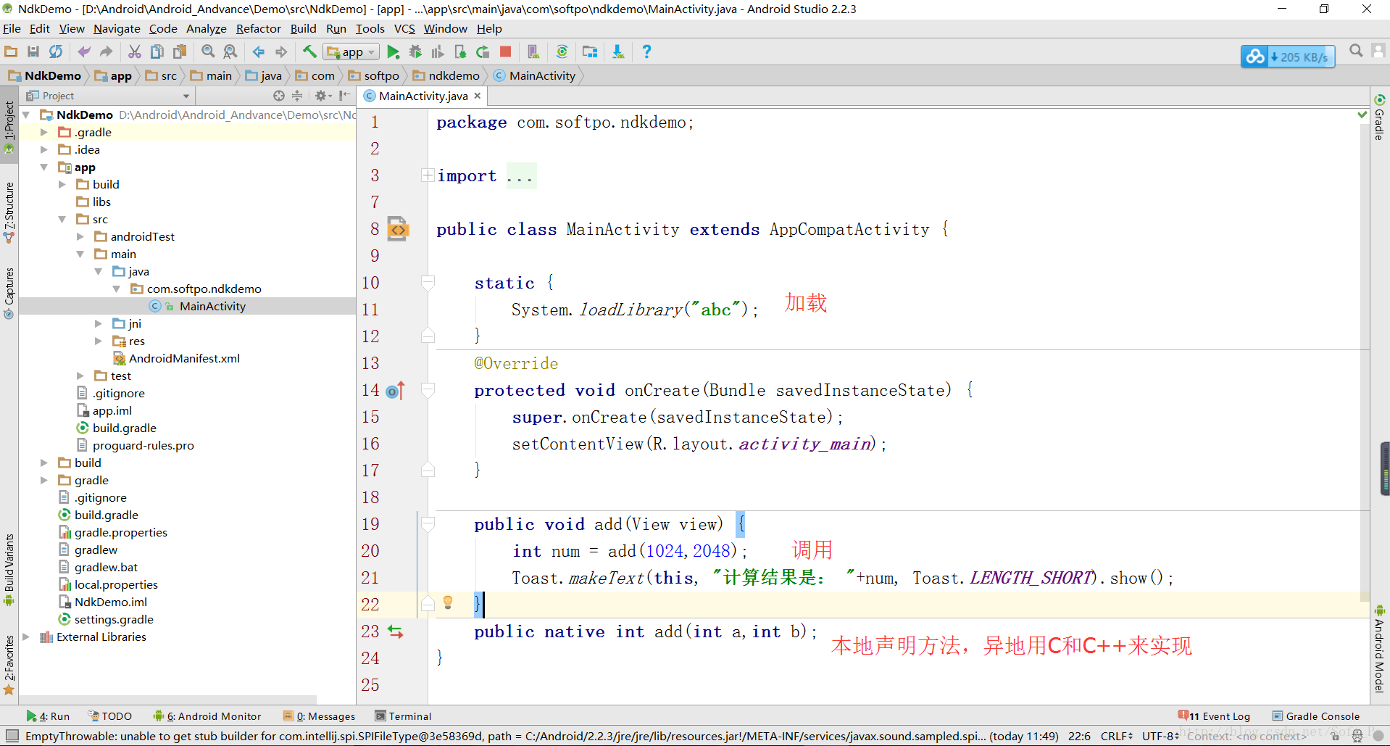
Task: Expand the .idea folder
Action: [43, 149]
